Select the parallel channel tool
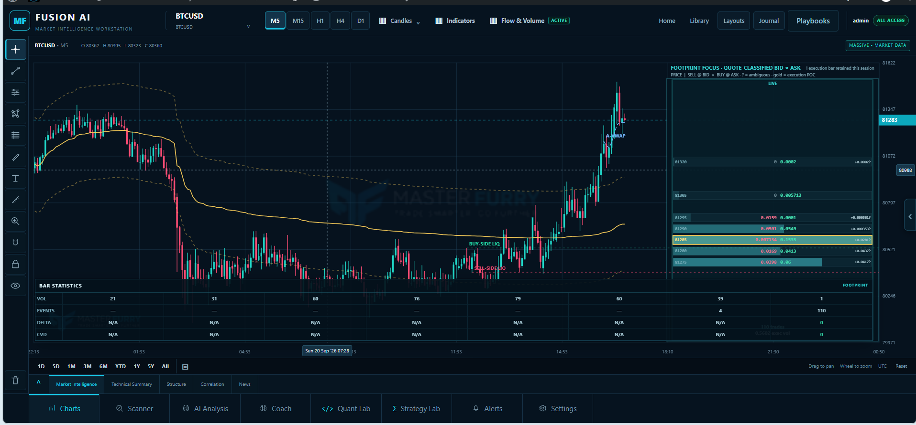Viewport: 916px width, 425px height. tap(15, 157)
